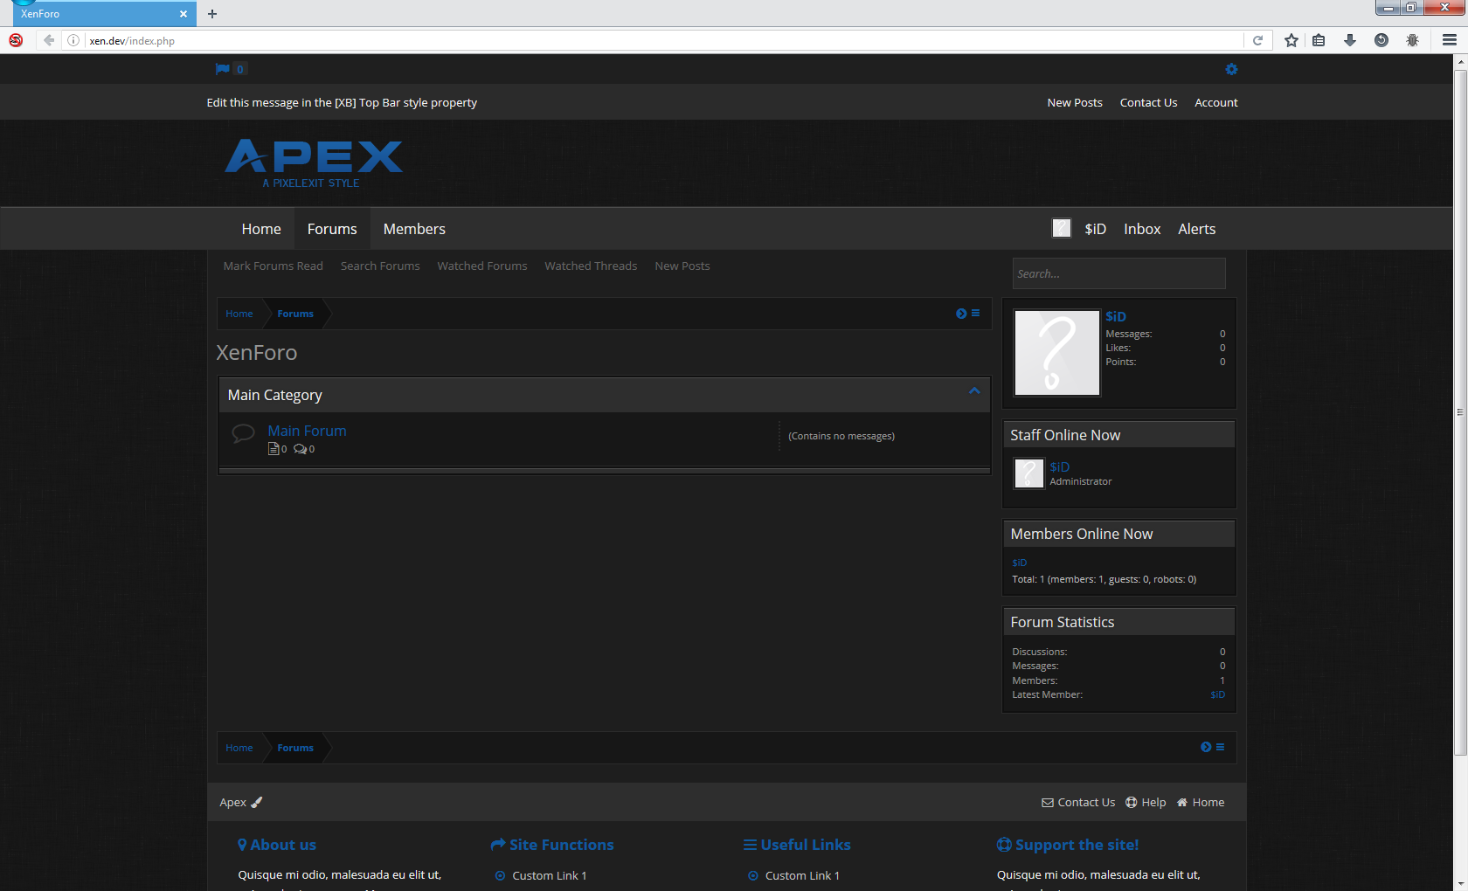This screenshot has height=891, width=1468.
Task: Open $iD profile name in sidebar
Action: click(x=1116, y=316)
